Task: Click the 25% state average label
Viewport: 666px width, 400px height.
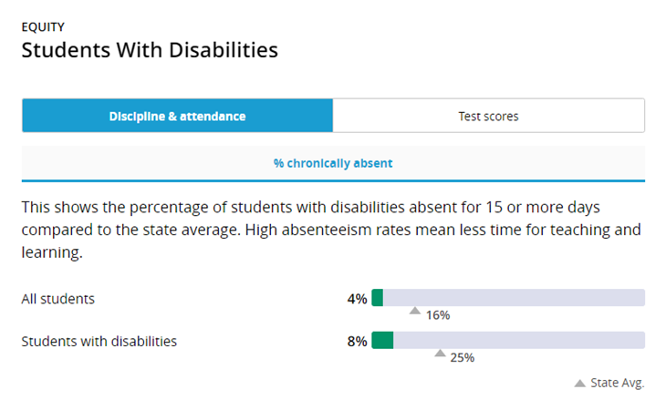Action: 463,357
